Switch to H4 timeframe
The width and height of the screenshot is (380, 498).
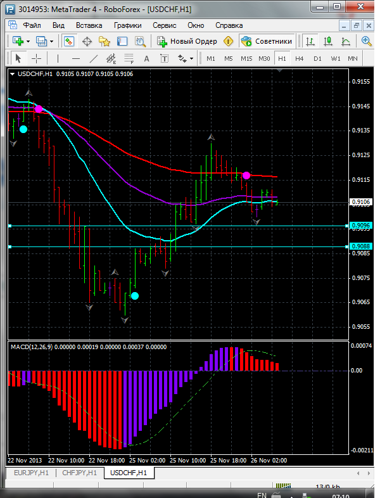point(300,59)
